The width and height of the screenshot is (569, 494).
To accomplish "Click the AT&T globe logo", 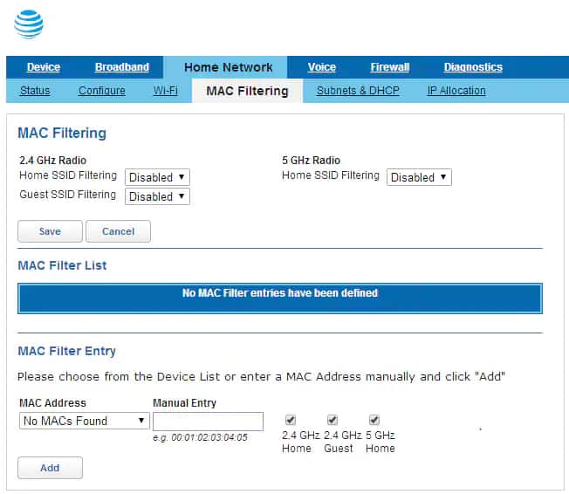I will click(28, 24).
